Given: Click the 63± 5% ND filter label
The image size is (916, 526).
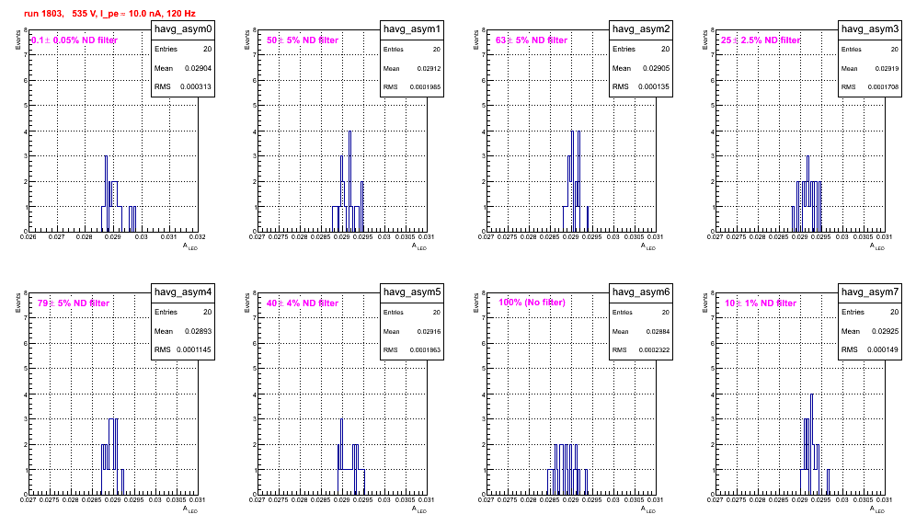Looking at the screenshot, I should pyautogui.click(x=532, y=40).
